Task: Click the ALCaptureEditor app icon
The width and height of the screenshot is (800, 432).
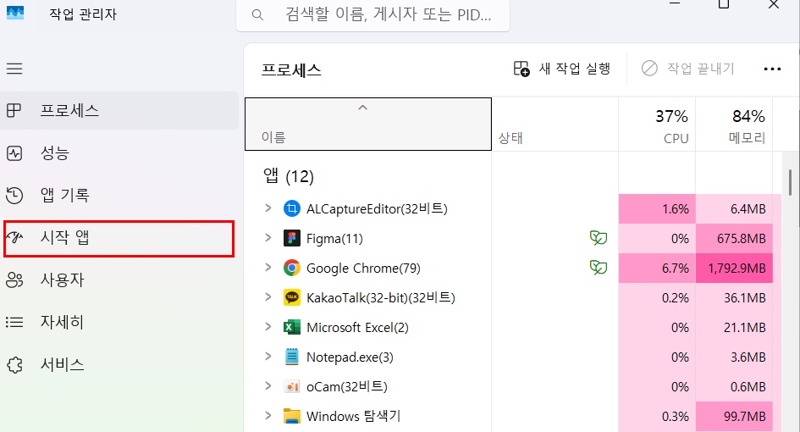Action: [292, 208]
